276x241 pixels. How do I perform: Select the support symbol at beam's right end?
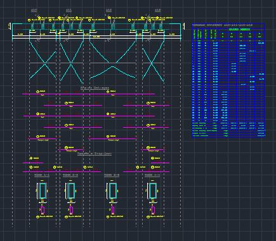click(183, 26)
